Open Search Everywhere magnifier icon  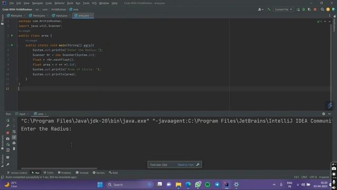322,9
